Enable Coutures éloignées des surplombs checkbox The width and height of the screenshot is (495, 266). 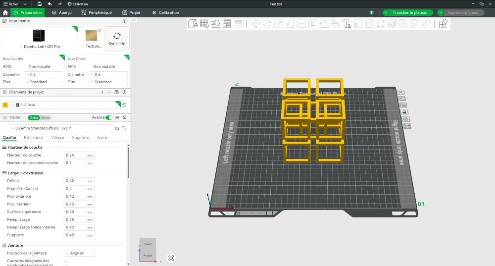tap(66, 263)
